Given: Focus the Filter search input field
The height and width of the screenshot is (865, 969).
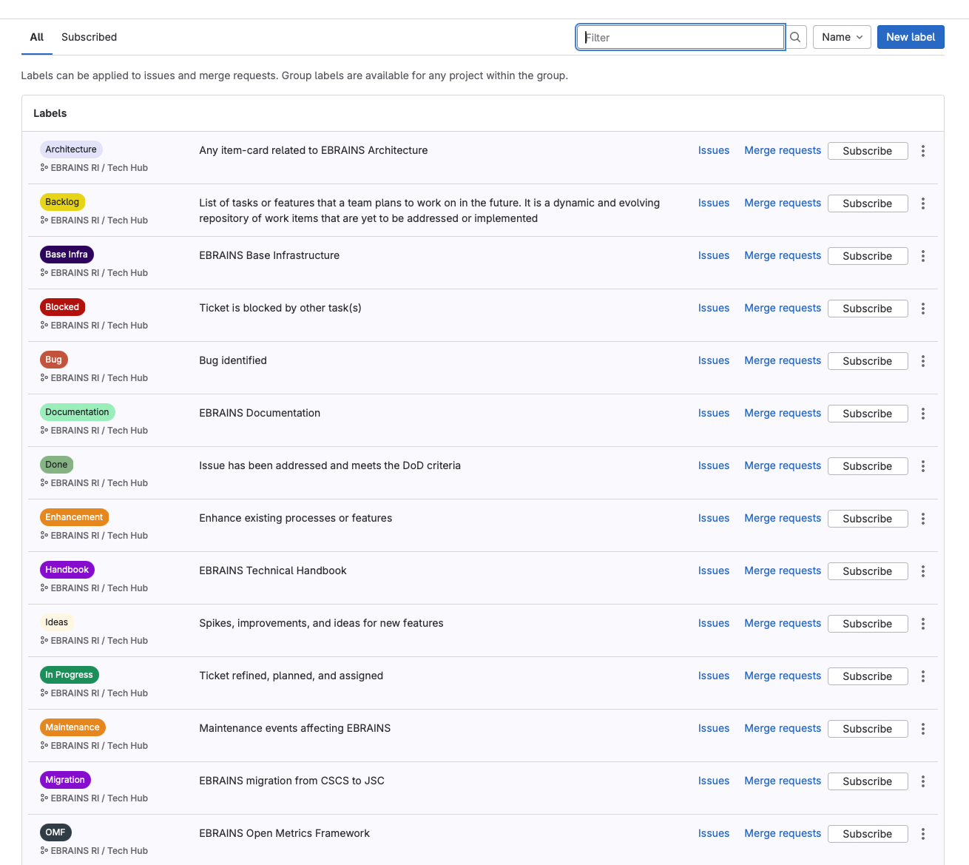Looking at the screenshot, I should [680, 37].
